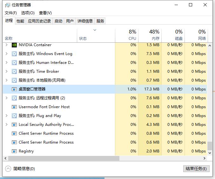215x179 pixels.
Task: Minimize the Task Manager window
Action: [176, 5]
